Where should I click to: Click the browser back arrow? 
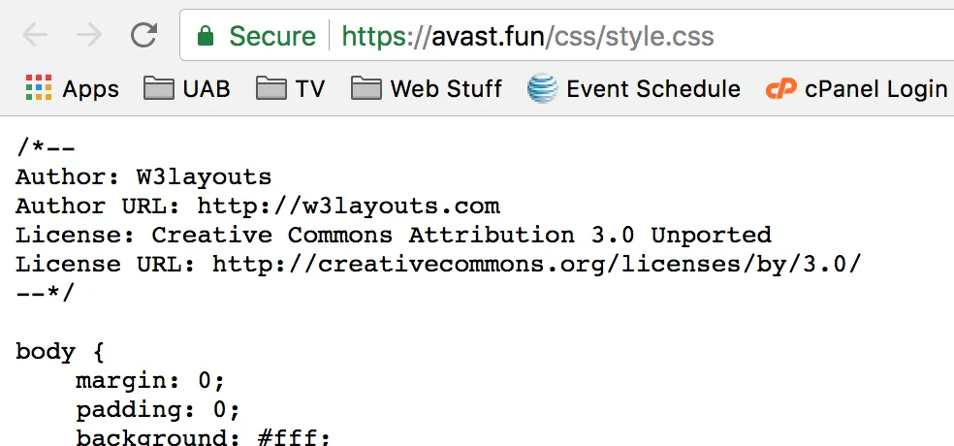pyautogui.click(x=35, y=35)
